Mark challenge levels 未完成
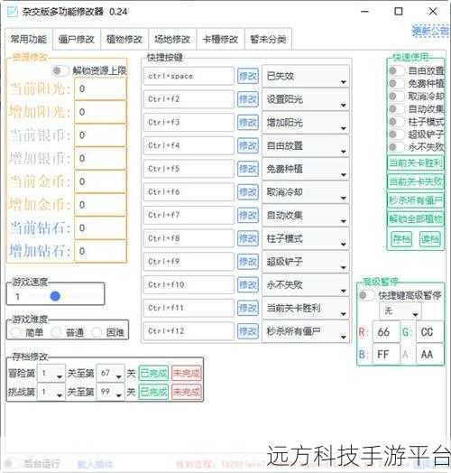The width and height of the screenshot is (451, 473). pos(187,392)
